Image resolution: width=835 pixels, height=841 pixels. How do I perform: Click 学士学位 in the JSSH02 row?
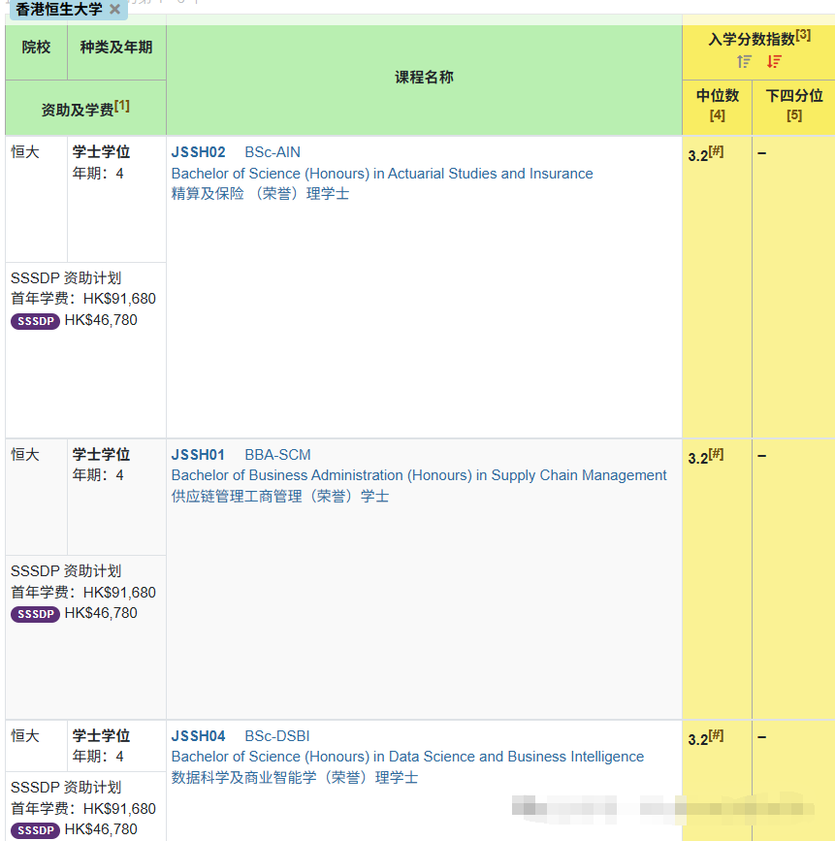click(x=102, y=151)
